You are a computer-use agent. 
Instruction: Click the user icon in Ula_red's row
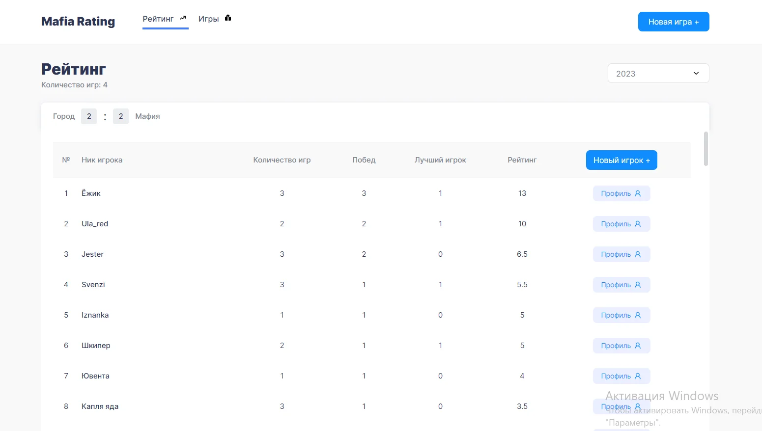(x=638, y=224)
